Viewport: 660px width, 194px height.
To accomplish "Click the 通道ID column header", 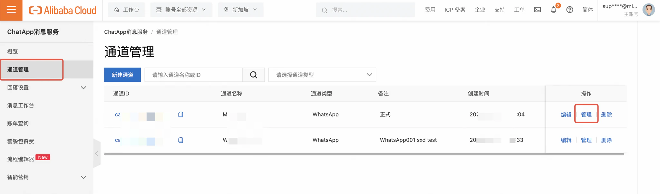I will point(121,94).
